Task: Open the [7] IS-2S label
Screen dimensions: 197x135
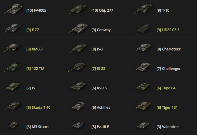Action: click(98, 69)
